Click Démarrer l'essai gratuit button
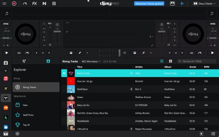This screenshot has width=219, height=137. pos(149,4)
